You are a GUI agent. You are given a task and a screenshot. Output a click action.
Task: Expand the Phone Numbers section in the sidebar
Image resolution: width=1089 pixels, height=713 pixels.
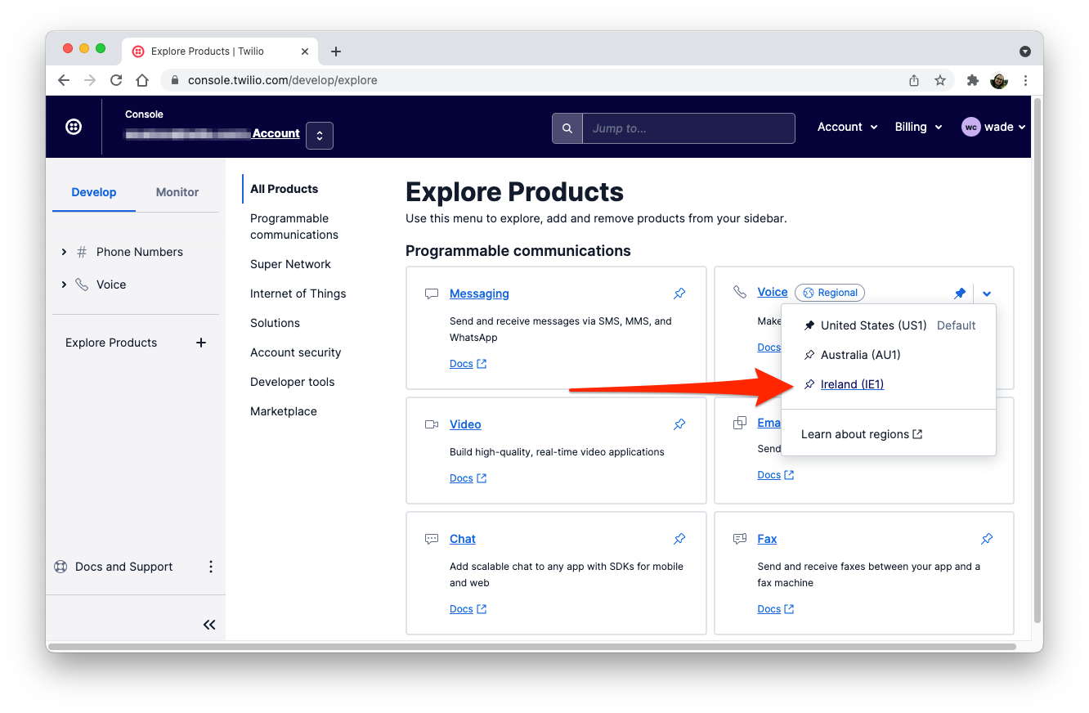click(x=65, y=252)
